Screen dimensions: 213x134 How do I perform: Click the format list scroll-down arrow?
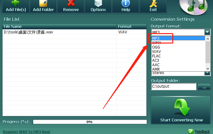click(208, 68)
